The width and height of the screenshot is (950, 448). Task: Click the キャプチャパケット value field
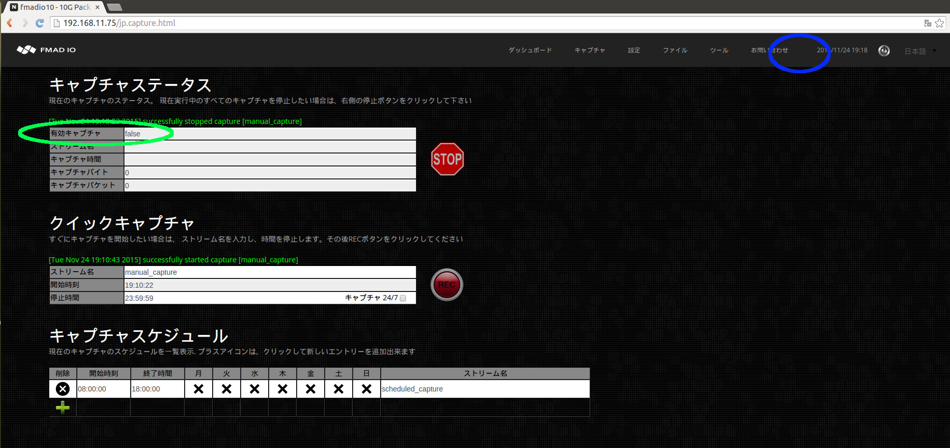pyautogui.click(x=270, y=186)
